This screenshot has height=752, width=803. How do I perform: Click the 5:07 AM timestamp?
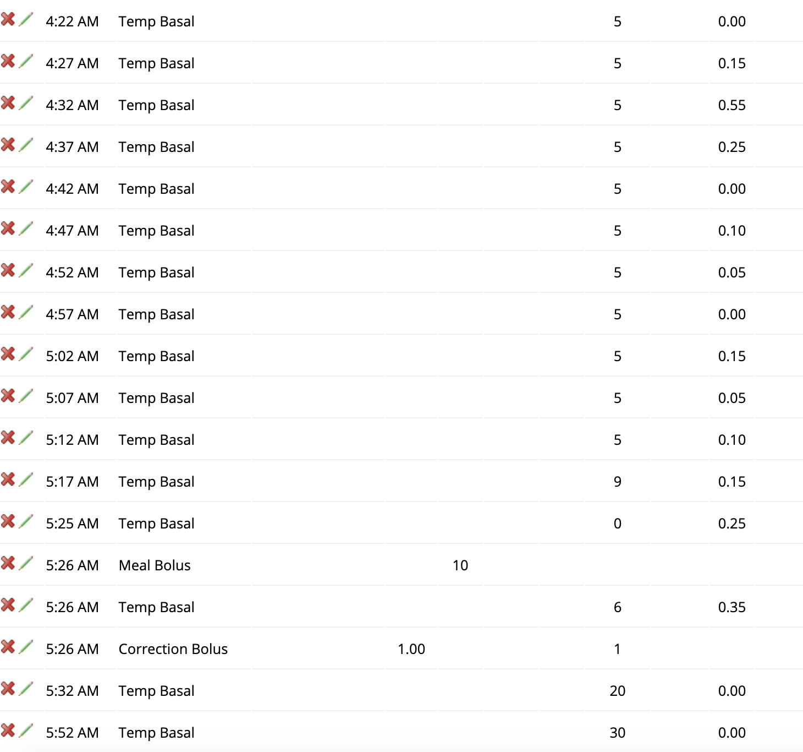[73, 397]
